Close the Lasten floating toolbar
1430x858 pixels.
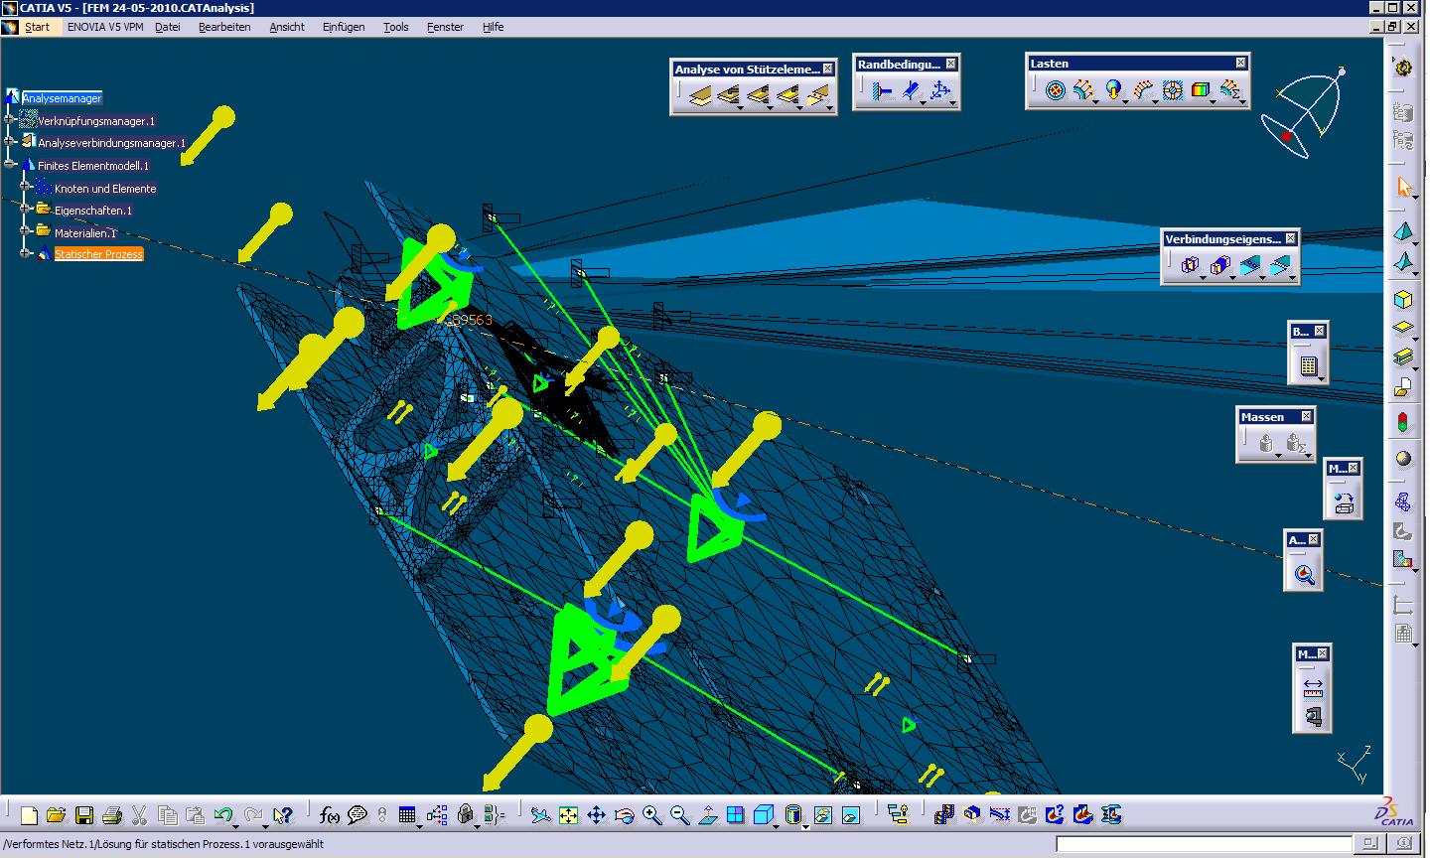tap(1240, 63)
